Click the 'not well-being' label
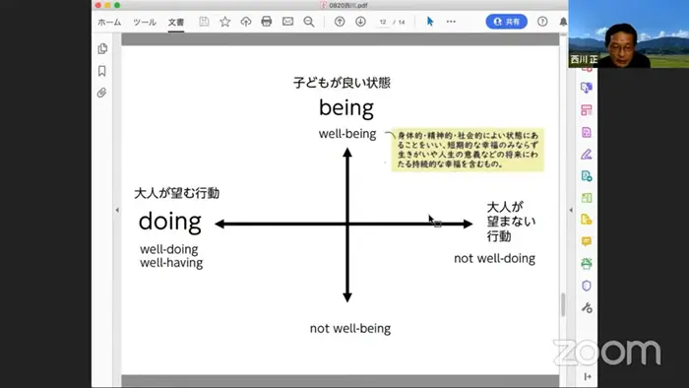The image size is (689, 388). (x=350, y=328)
